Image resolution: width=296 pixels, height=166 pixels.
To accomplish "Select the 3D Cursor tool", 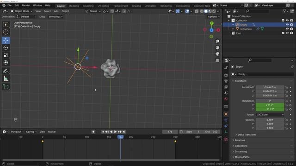I will [x=6, y=32].
